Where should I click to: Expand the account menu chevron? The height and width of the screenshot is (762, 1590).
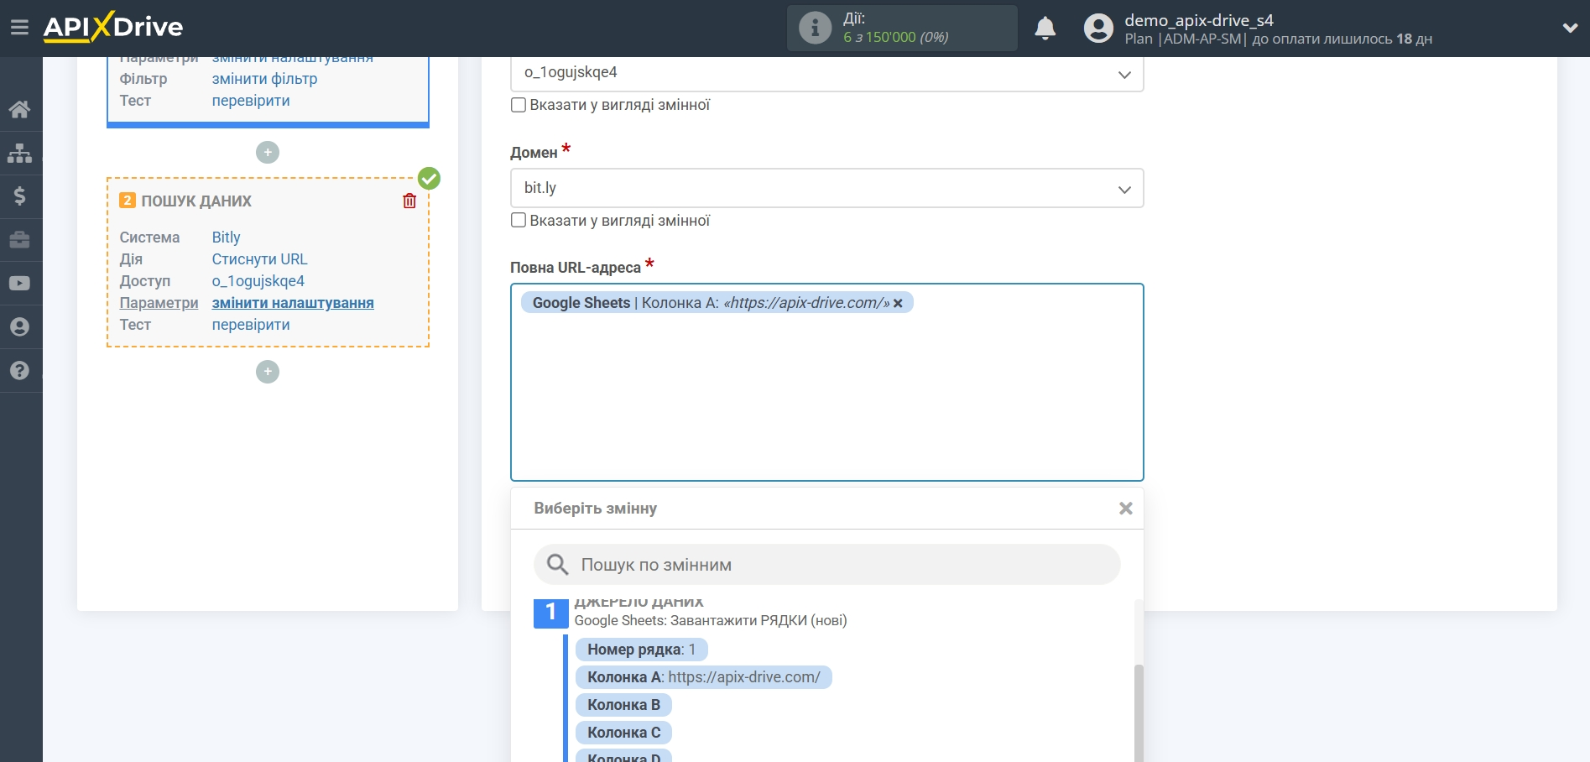(1570, 28)
